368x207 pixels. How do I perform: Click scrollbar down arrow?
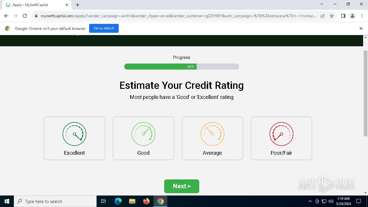365,193
